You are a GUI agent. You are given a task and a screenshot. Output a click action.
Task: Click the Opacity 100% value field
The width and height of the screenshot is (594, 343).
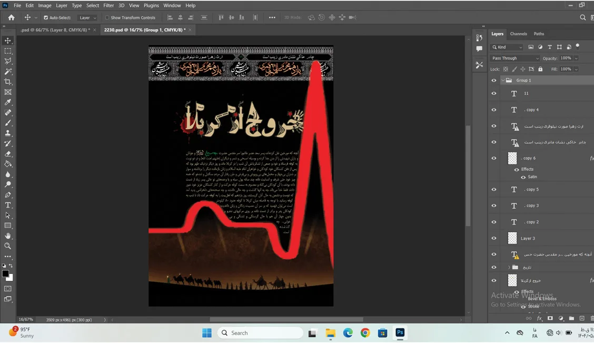tap(566, 58)
